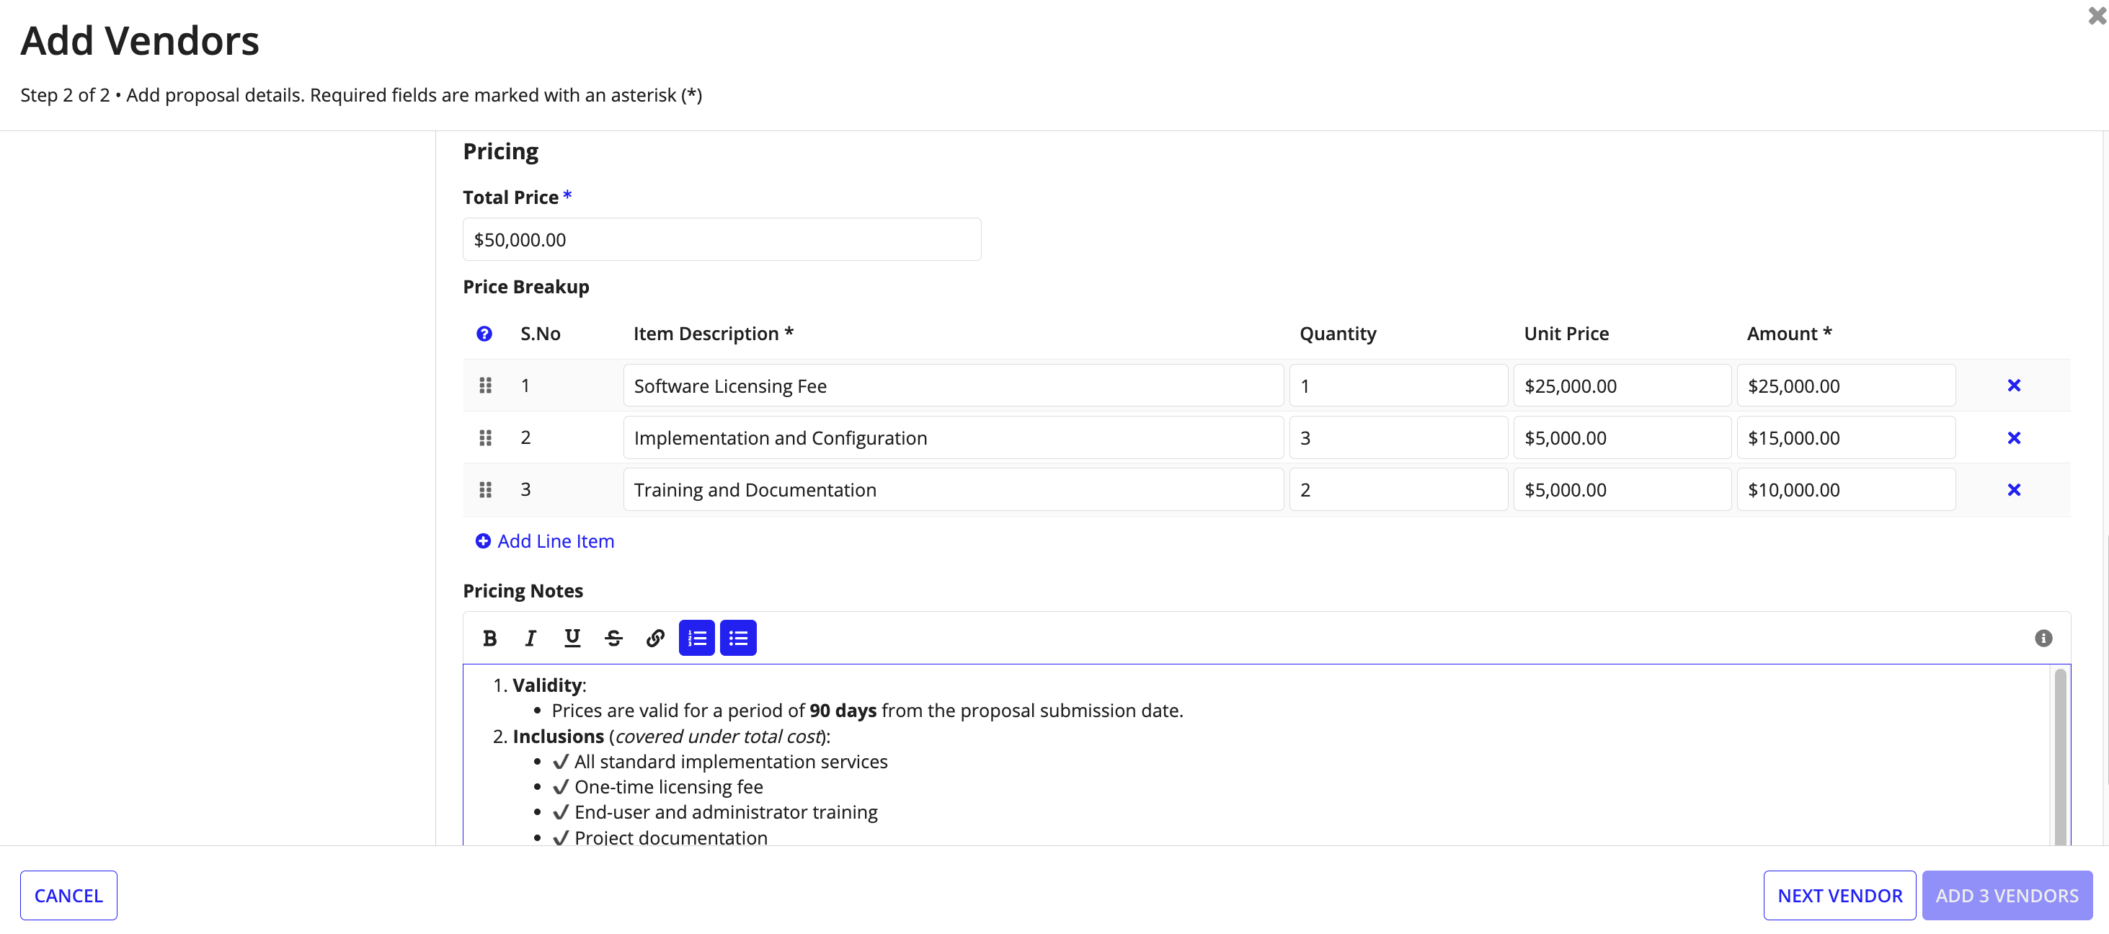Select the drag handle of row 2
This screenshot has height=934, width=2109.
pos(484,438)
